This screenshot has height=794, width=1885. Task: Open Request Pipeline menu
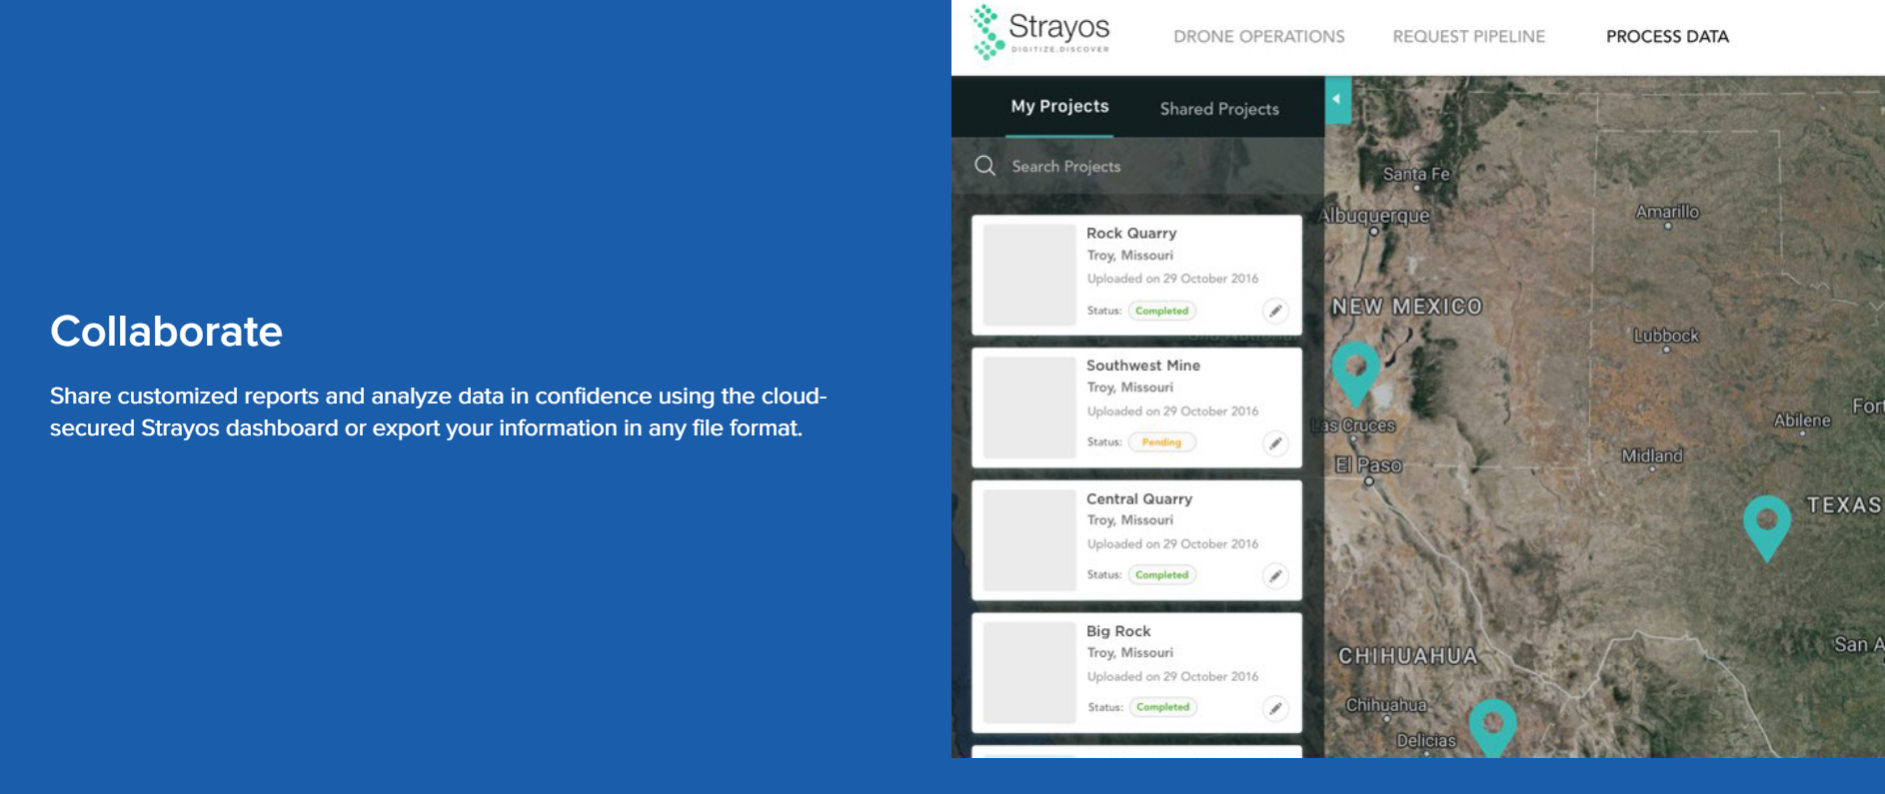point(1468,37)
